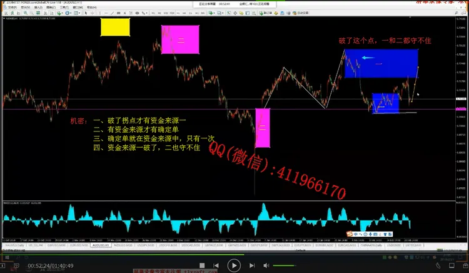
Task: Toggle the M1 timeframe button
Action: click(x=153, y=13)
